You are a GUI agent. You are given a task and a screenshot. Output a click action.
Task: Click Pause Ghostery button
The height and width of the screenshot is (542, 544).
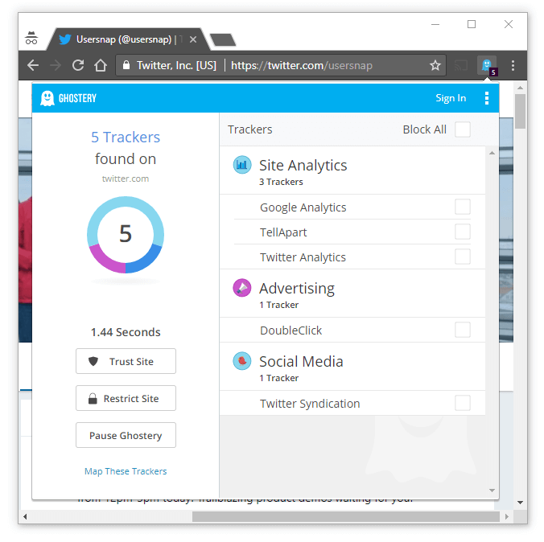[x=126, y=436]
